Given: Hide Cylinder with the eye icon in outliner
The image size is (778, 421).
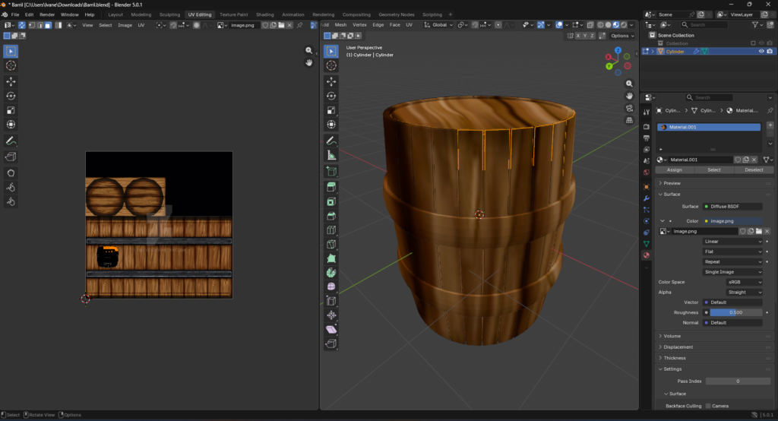Looking at the screenshot, I should coord(761,52).
